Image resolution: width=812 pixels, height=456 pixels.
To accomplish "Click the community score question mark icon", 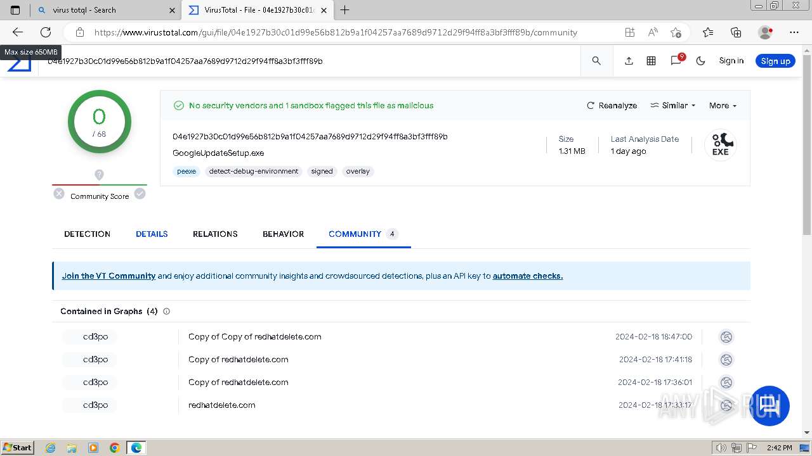I will pos(99,174).
